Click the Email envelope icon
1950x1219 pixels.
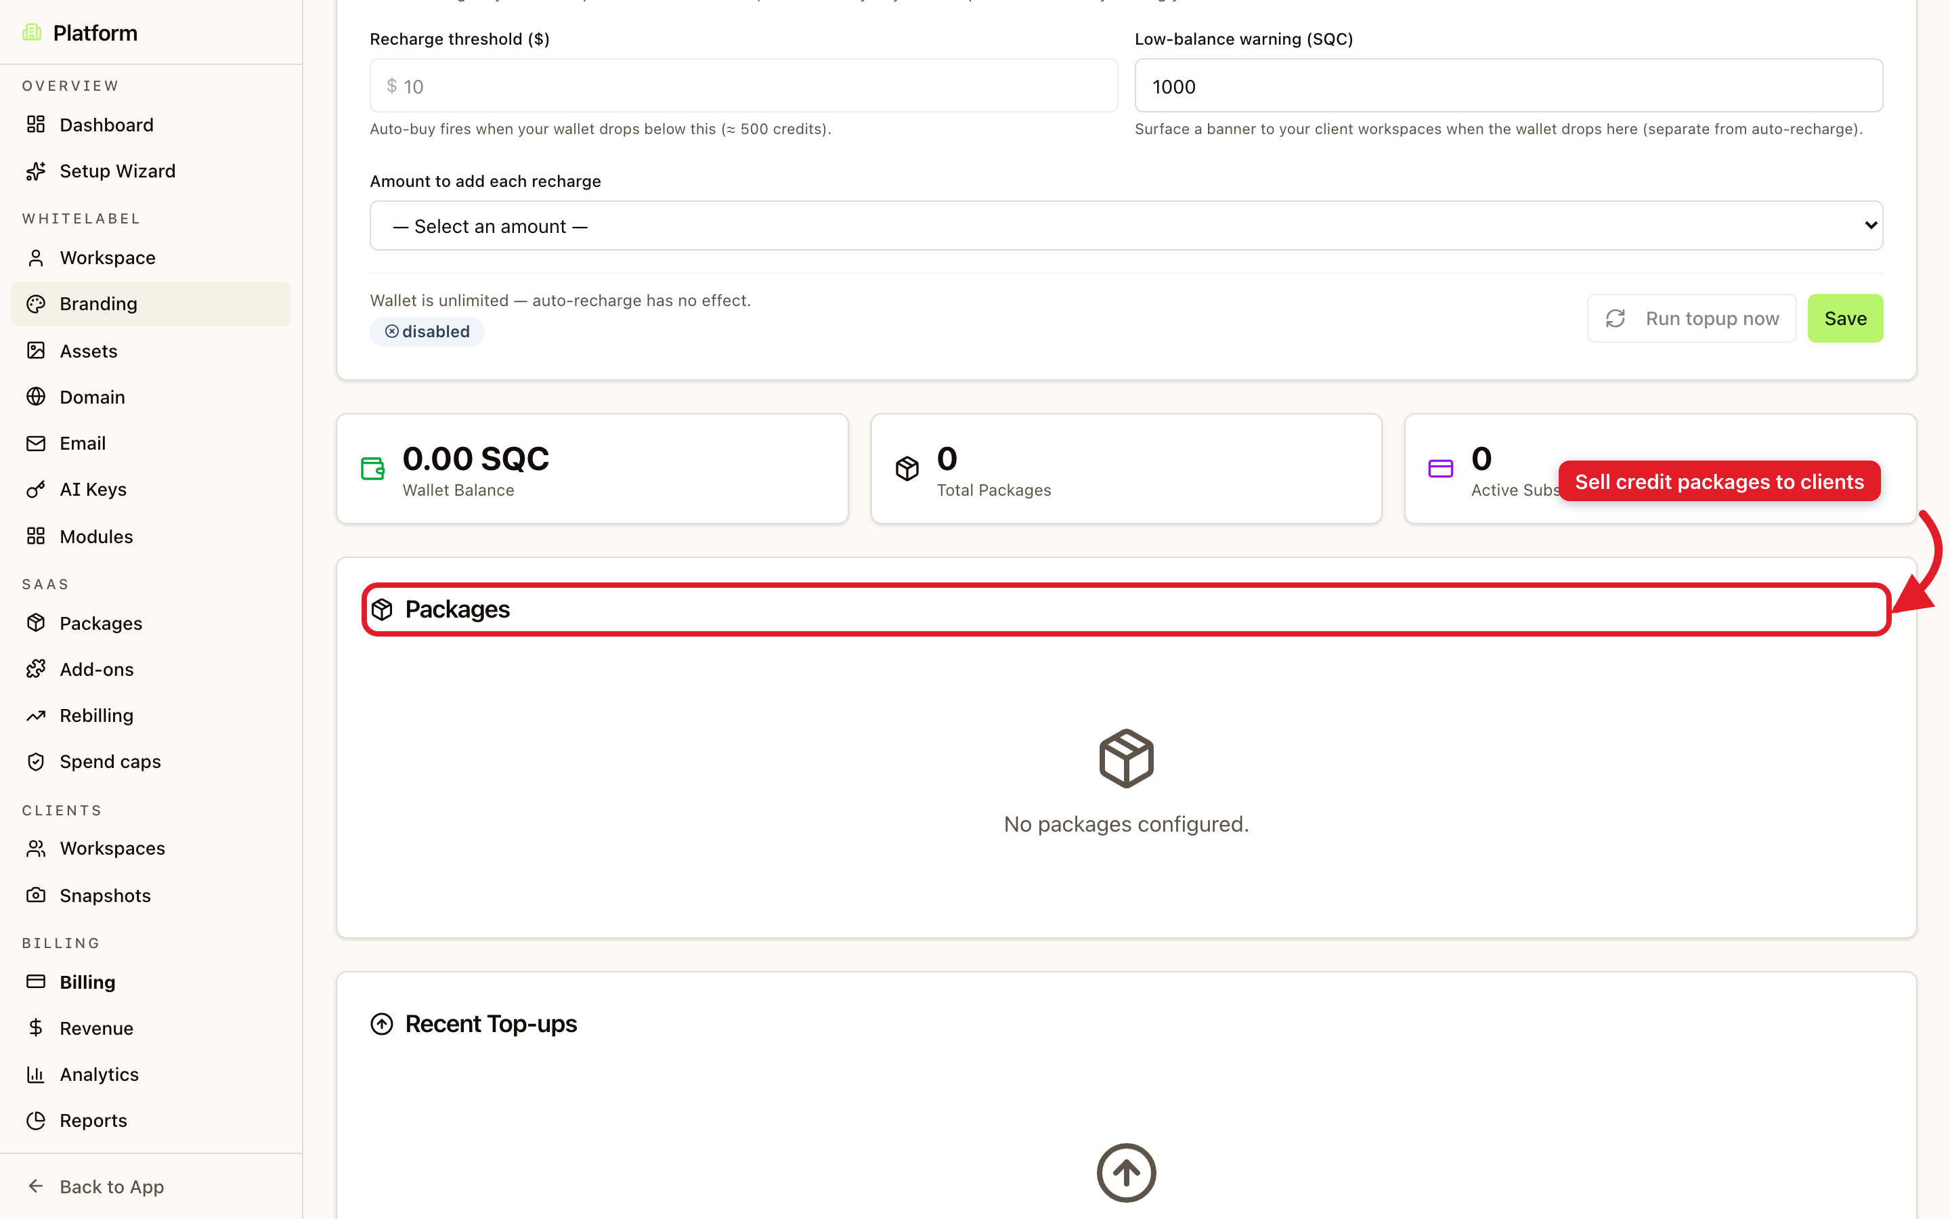click(x=35, y=444)
